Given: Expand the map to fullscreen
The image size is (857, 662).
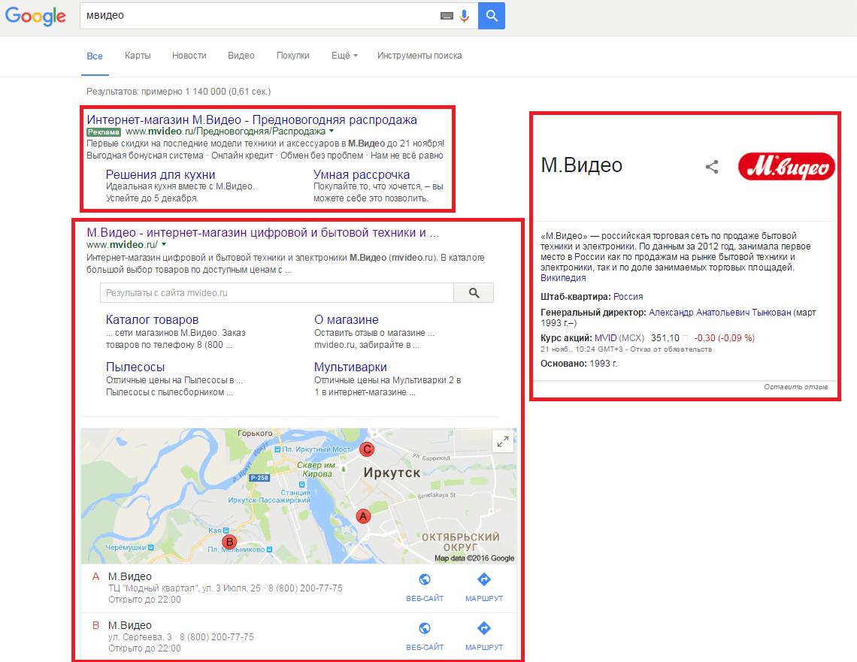Looking at the screenshot, I should coord(503,442).
